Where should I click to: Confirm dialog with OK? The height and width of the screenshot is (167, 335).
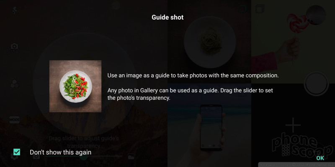pyautogui.click(x=320, y=158)
